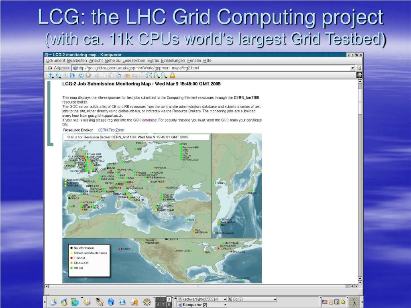
Task: Expand the kschwarz@lxg0509 taskbar group
Action: point(225,299)
